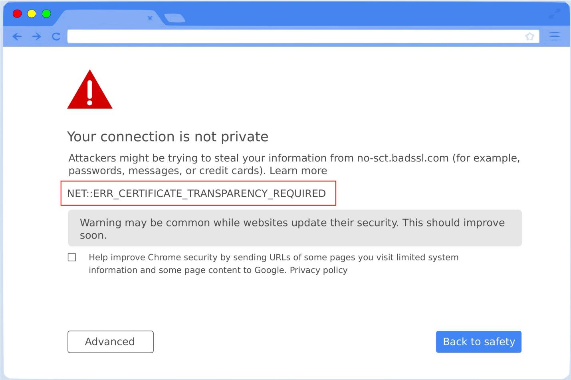Close the current tab with its x icon
The width and height of the screenshot is (571, 380).
click(150, 18)
